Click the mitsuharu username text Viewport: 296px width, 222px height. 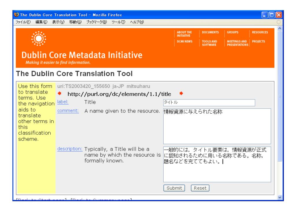138,86
